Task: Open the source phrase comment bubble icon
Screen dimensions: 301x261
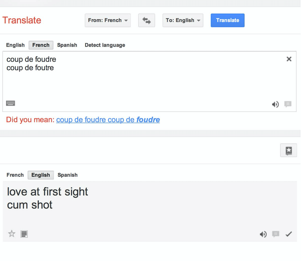Action: point(288,104)
